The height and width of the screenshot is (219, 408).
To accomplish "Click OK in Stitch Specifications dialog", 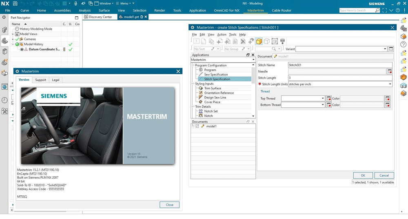I will point(363,175).
